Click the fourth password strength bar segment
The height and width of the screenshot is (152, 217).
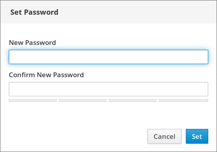(183, 100)
